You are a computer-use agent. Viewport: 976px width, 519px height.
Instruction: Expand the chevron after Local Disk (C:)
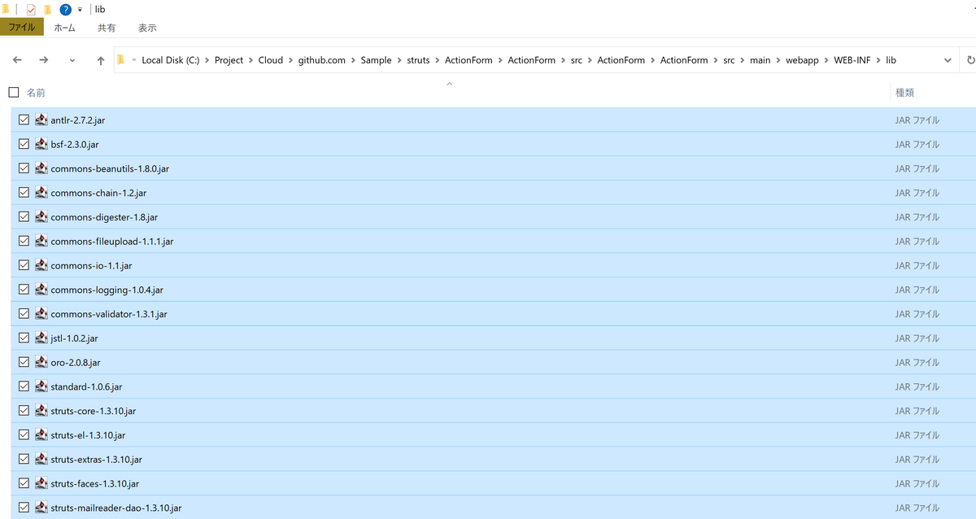tap(207, 60)
